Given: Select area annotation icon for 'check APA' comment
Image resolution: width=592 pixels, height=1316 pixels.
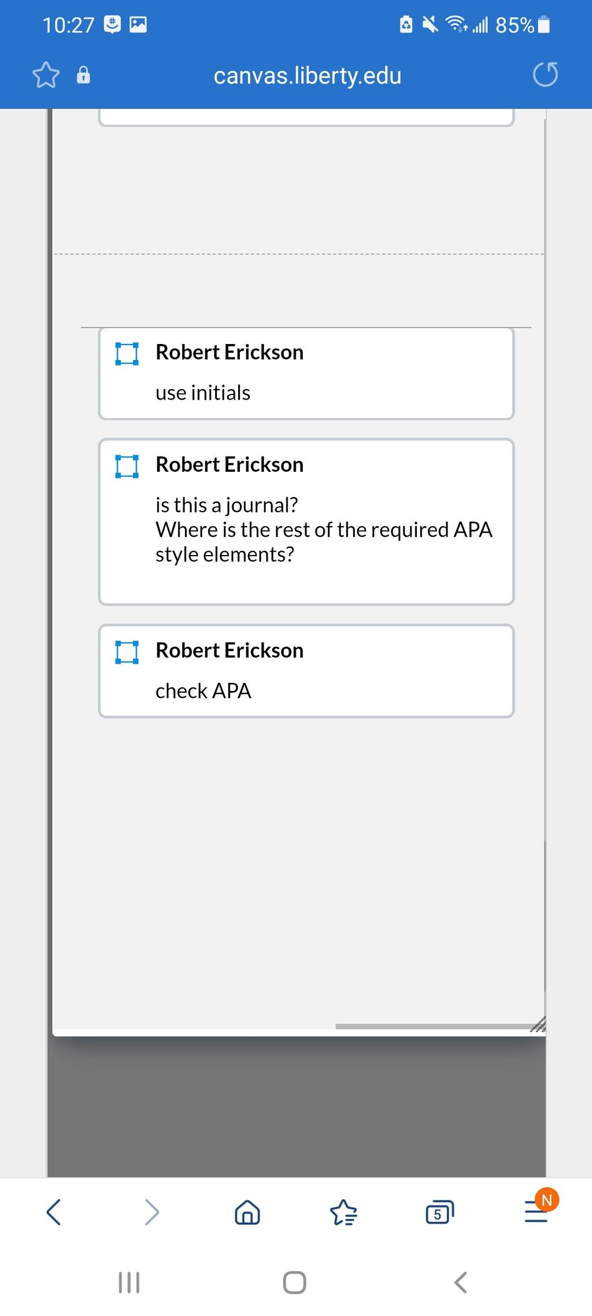Looking at the screenshot, I should [x=127, y=652].
